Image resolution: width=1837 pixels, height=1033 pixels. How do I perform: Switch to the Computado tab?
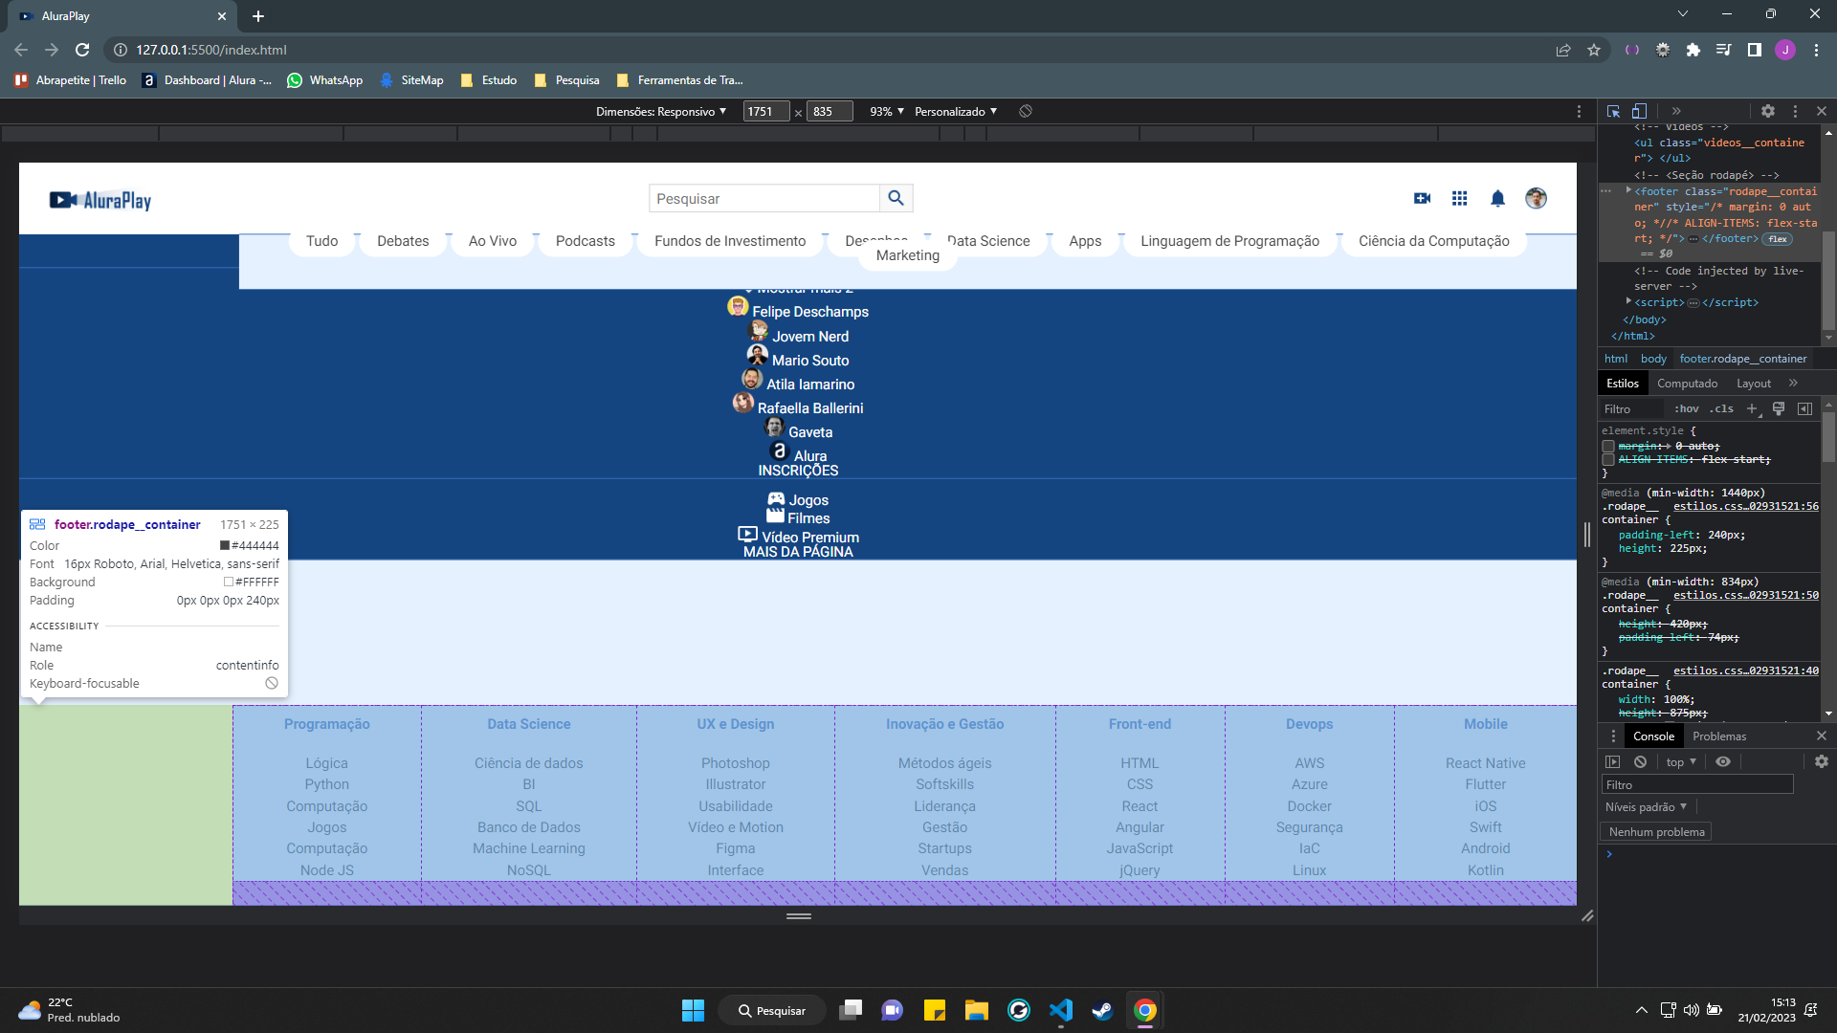click(x=1687, y=384)
